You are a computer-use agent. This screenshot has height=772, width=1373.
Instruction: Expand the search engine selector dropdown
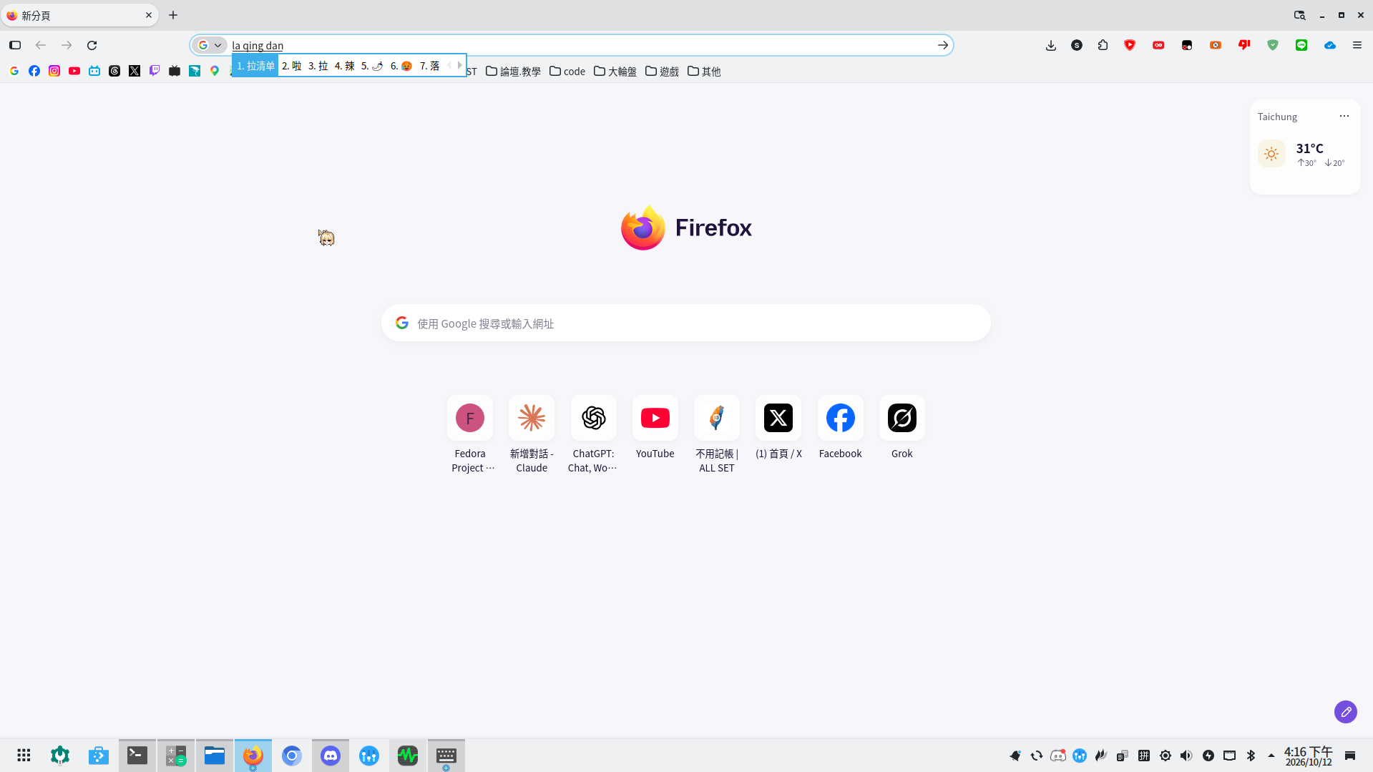pos(210,45)
